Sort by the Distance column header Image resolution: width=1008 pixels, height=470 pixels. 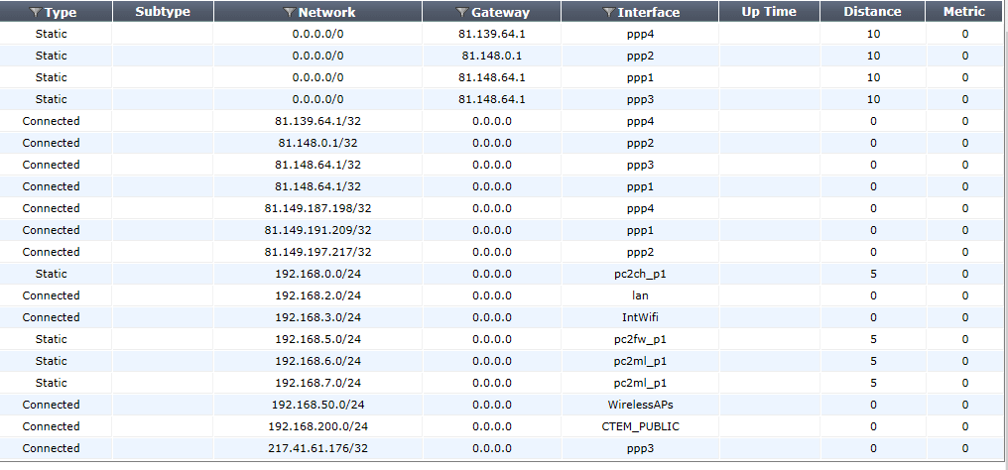pos(872,12)
